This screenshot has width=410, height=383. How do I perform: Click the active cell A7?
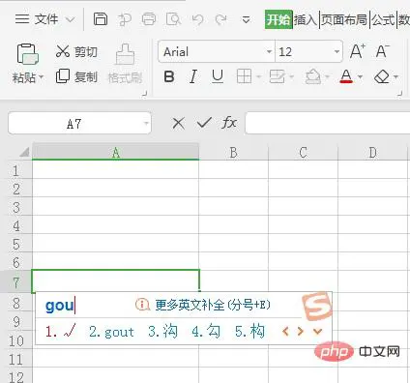[x=116, y=281]
